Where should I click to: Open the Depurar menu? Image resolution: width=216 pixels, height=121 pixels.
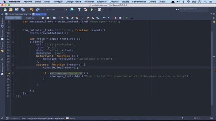coord(114,2)
